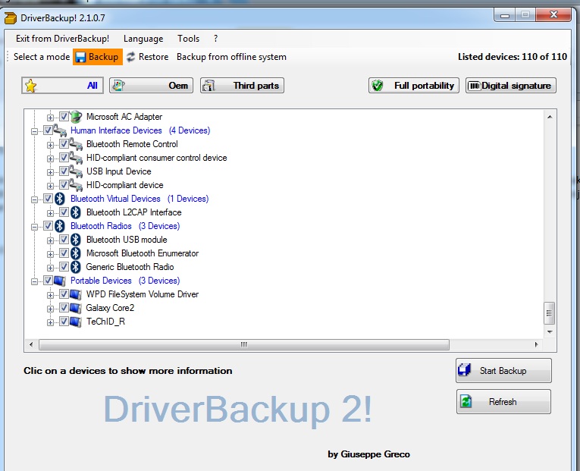Image resolution: width=580 pixels, height=471 pixels.
Task: Toggle the Bluetooth Remote Control checkbox
Action: click(x=64, y=144)
